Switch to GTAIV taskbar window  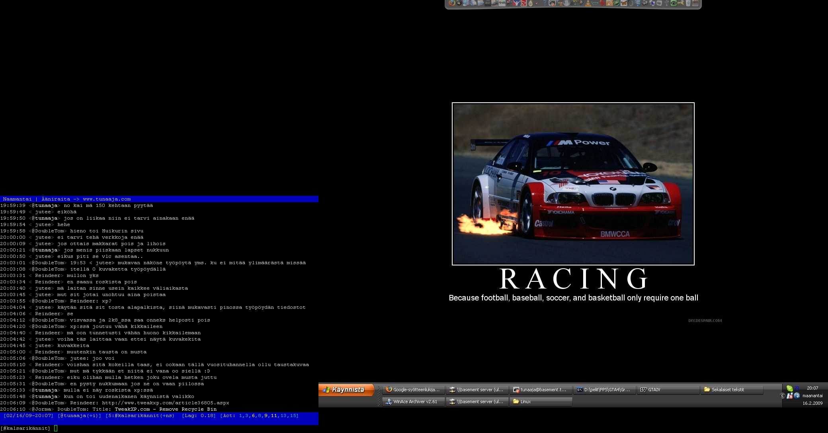click(x=668, y=390)
